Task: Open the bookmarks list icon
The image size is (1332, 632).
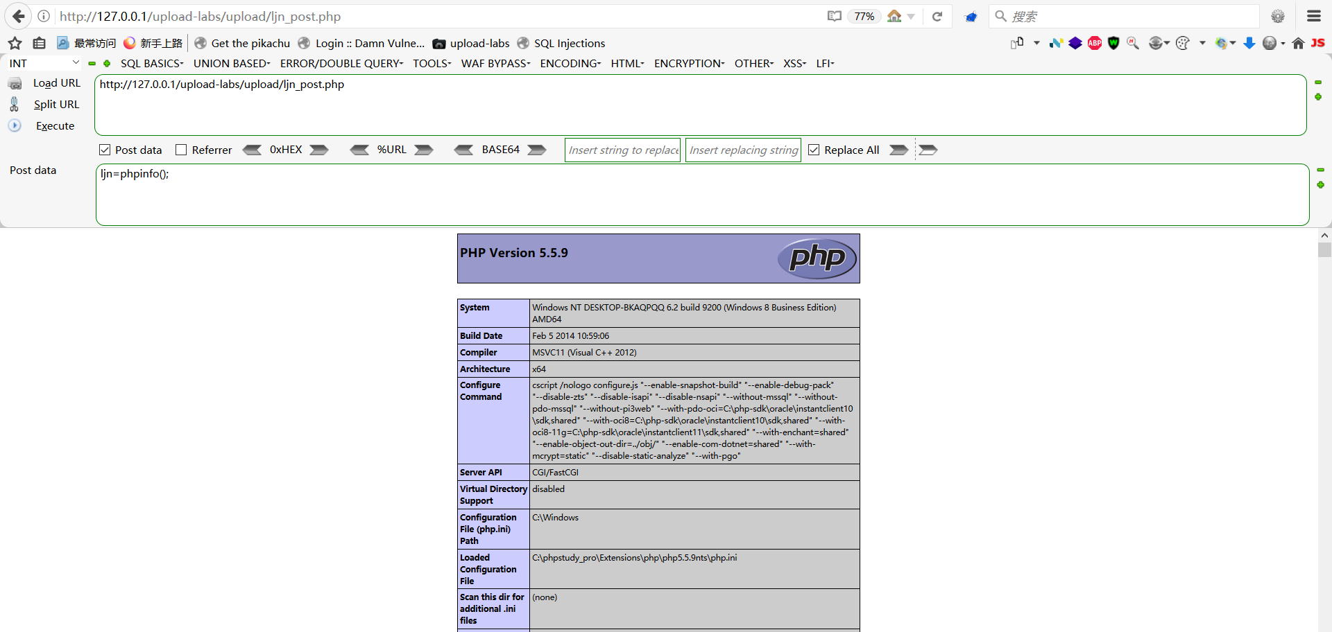Action: (40, 43)
